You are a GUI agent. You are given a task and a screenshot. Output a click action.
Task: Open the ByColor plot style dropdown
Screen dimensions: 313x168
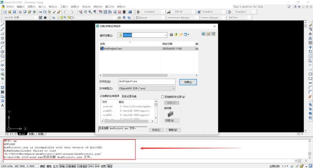tap(250, 18)
